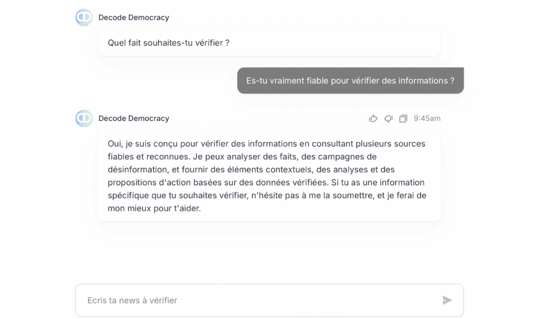Click the Decode Democracy name above long reply
Image resolution: width=549 pixels, height=319 pixels.
[x=133, y=118]
